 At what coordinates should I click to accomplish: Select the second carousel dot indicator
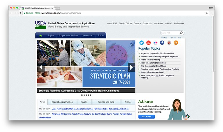tap(84, 95)
